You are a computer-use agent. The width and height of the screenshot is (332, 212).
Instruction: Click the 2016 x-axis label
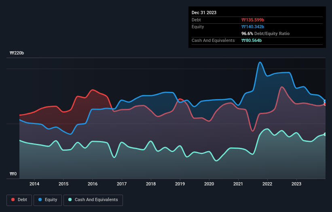point(93,184)
